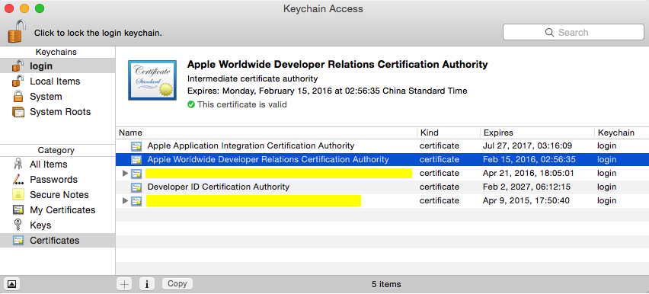Sort by Kind column header
Viewport: 649px width, 294px height.
pyautogui.click(x=448, y=133)
